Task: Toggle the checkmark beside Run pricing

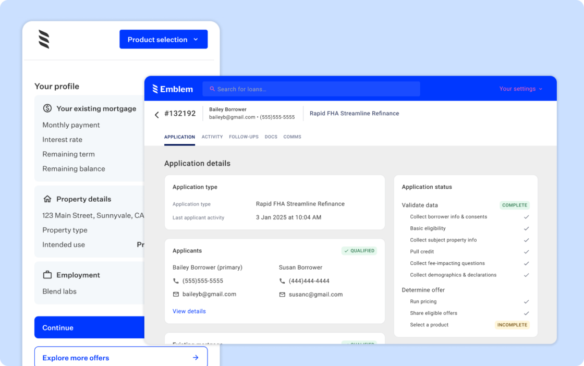Action: [x=527, y=301]
